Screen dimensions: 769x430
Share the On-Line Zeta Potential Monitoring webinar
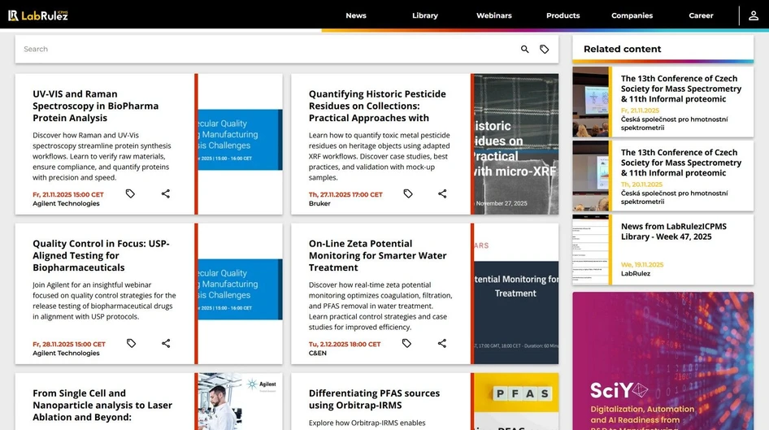click(x=442, y=343)
